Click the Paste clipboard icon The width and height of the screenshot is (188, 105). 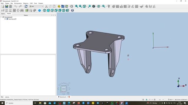(x=54, y=6)
